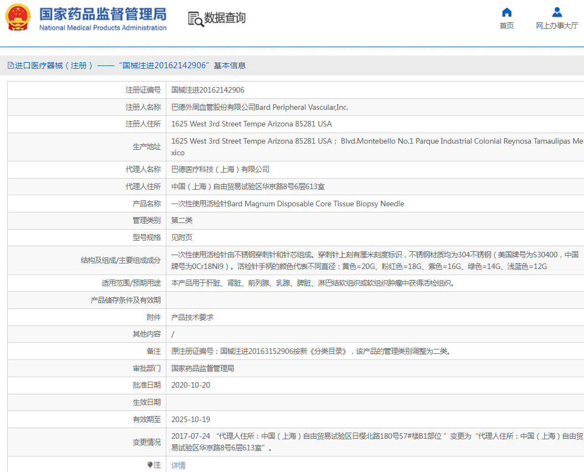The image size is (584, 472).
Task: Select composition text about 304不锈钢
Action: 375,260
